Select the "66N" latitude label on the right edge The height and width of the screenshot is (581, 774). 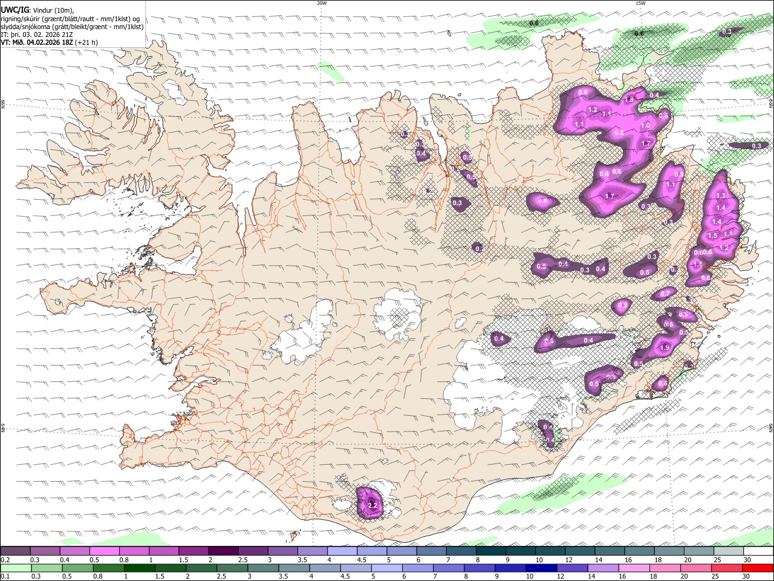coord(771,103)
